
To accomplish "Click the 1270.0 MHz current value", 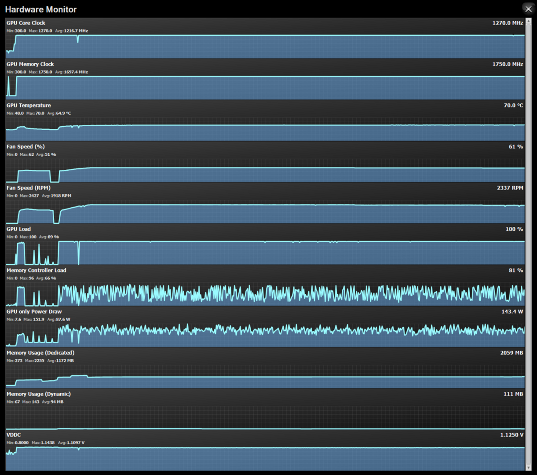I will coord(508,23).
